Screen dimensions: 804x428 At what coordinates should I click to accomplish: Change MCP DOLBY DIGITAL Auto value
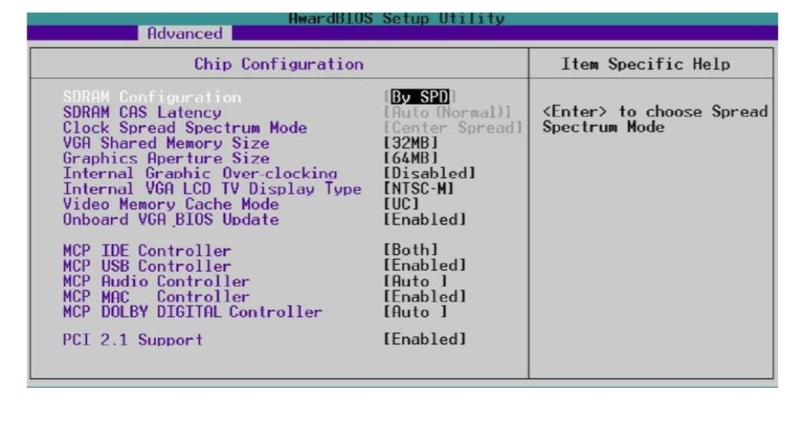pyautogui.click(x=415, y=312)
